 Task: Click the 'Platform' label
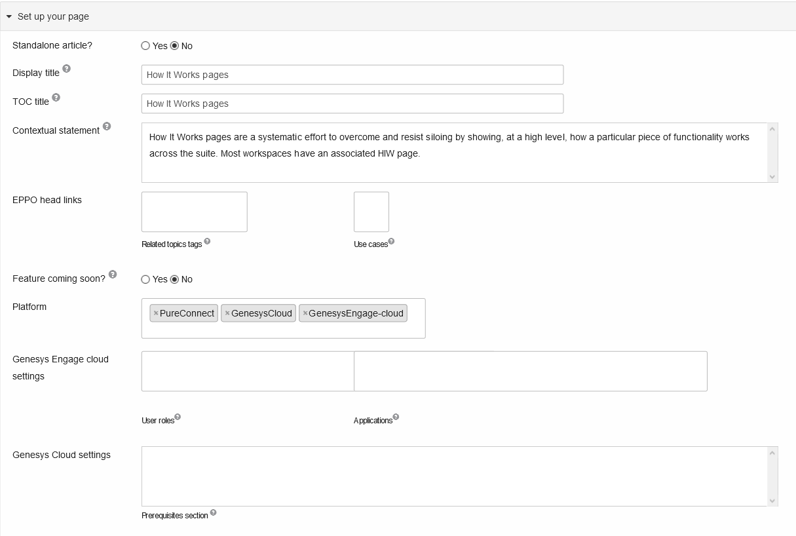pyautogui.click(x=29, y=307)
